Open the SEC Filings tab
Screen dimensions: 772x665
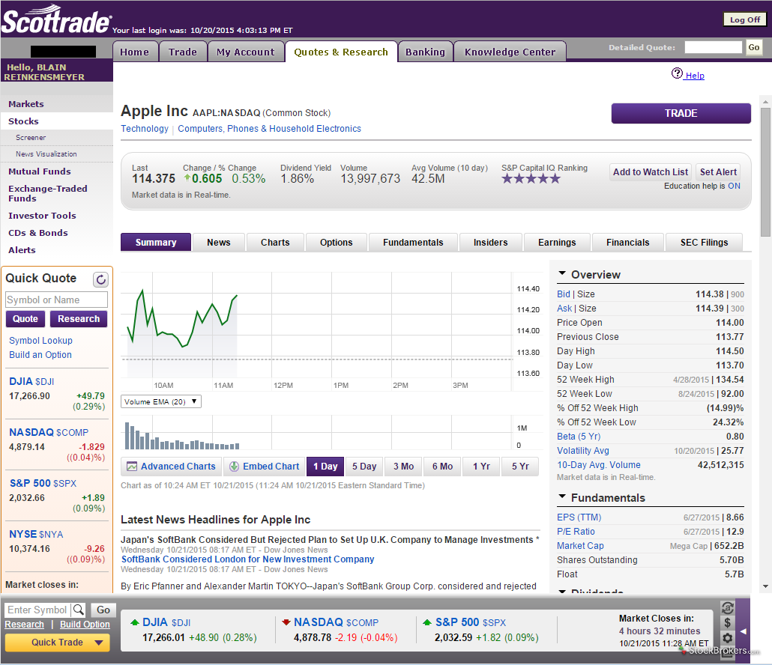tap(704, 243)
